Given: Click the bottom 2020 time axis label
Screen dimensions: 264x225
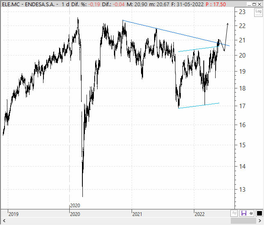Looking at the screenshot, I should pos(75,214).
